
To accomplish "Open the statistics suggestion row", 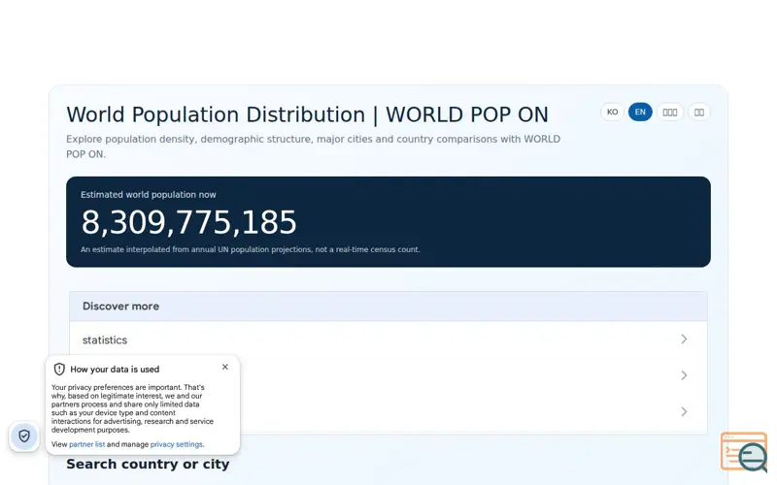I will 388,339.
